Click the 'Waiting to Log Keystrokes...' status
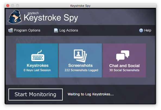This screenshot has width=161, height=110. coord(91,94)
